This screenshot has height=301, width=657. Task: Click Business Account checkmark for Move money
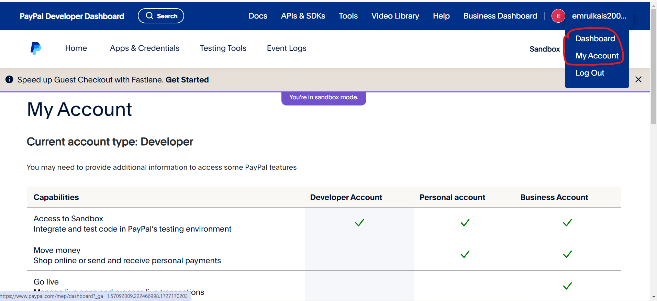[x=567, y=254]
